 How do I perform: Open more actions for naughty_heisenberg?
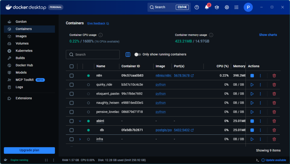point(260,103)
